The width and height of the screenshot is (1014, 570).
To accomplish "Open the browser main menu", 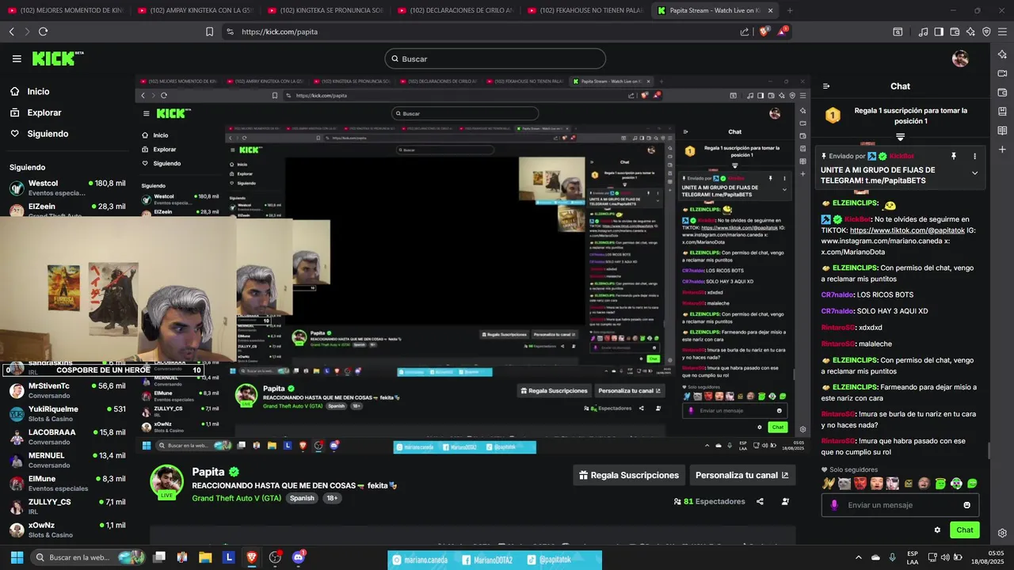I will point(1002,32).
